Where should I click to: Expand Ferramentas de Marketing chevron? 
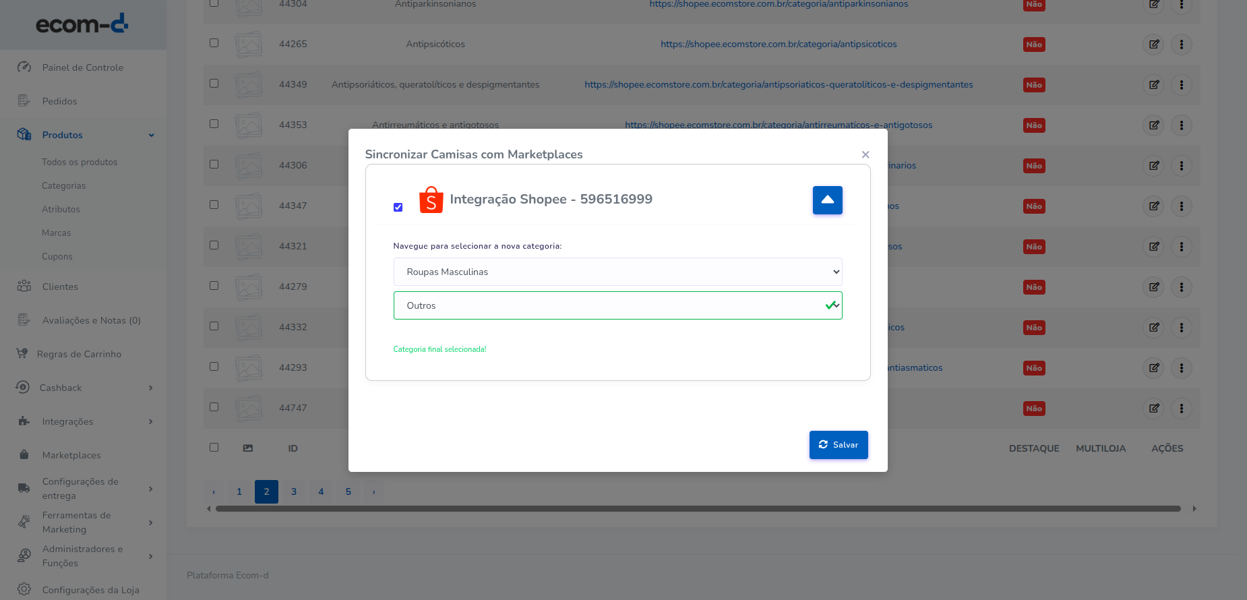point(151,522)
